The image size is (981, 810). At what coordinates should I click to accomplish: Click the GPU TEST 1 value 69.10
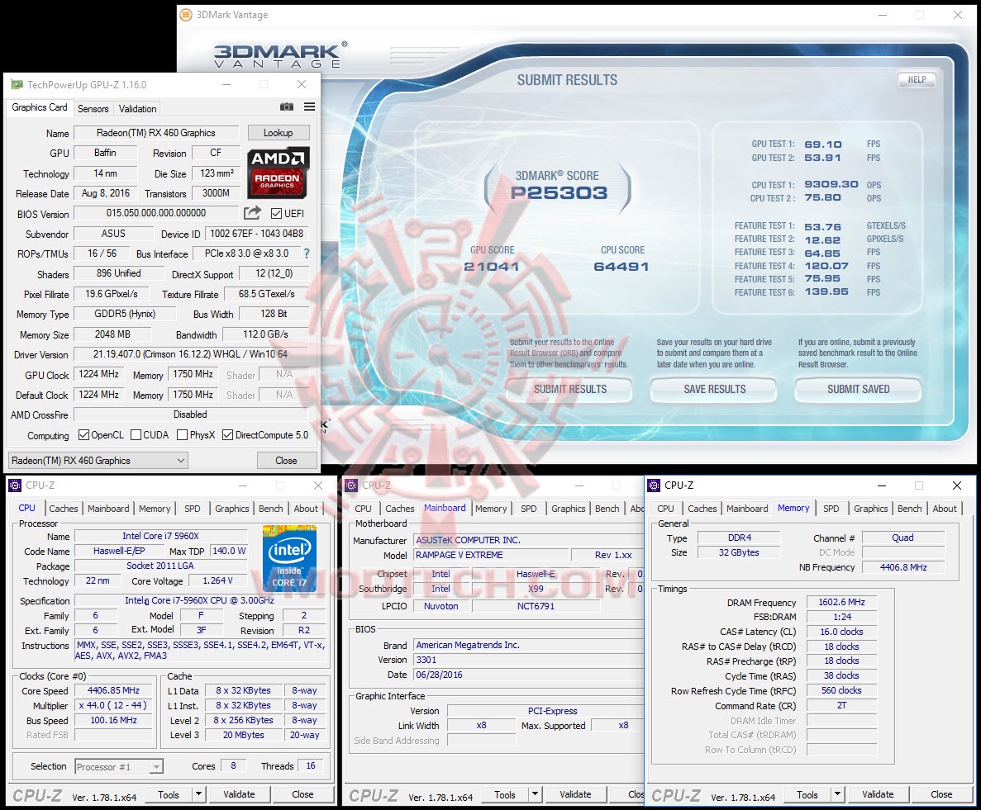(822, 144)
